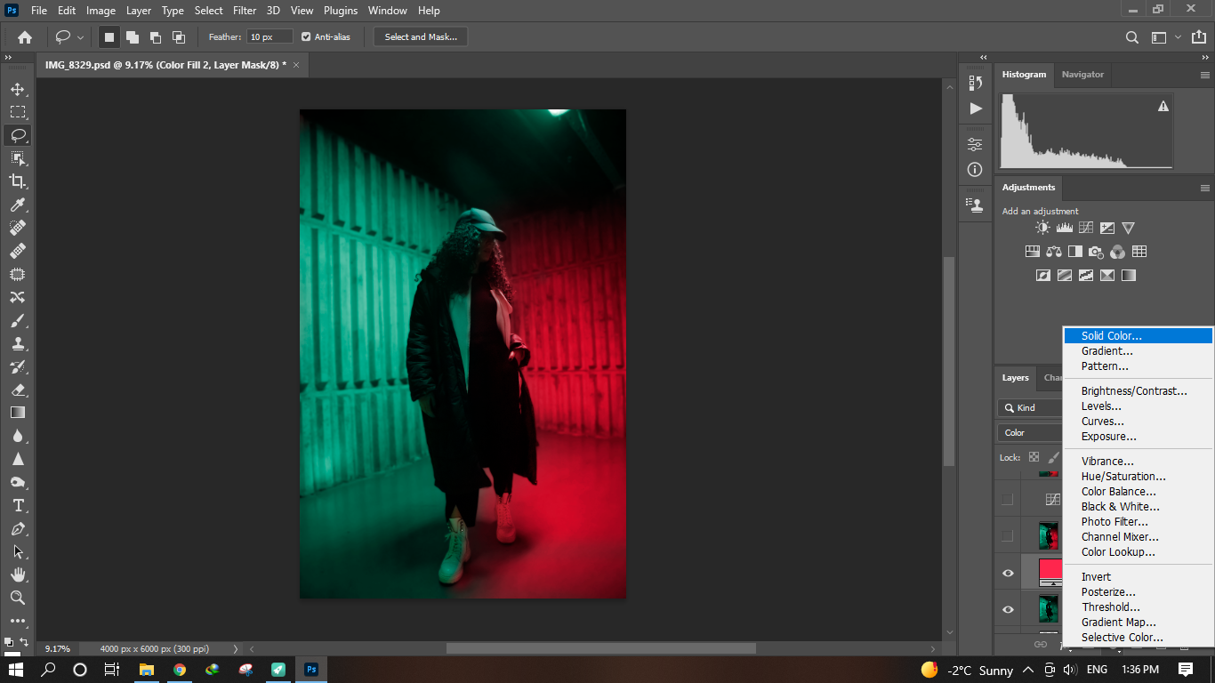Image resolution: width=1215 pixels, height=683 pixels.
Task: Click Intersect with selection mode button
Action: (x=179, y=37)
